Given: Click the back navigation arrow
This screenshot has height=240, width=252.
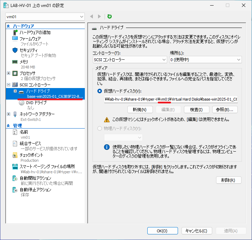Looking at the screenshot, I should [x=91, y=16].
